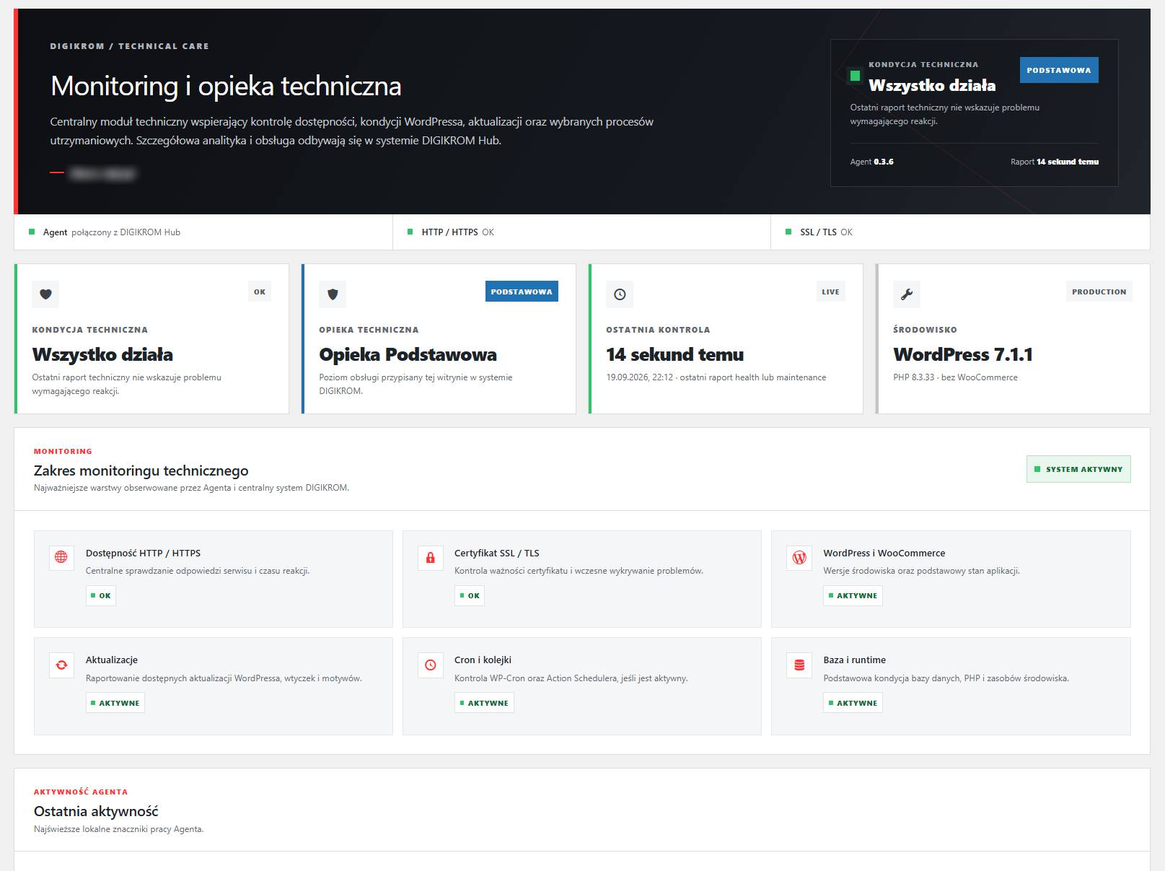Click the AKTYWNE badge under WordPress i WooCommerce
Screen dimensions: 1165x871
(853, 595)
